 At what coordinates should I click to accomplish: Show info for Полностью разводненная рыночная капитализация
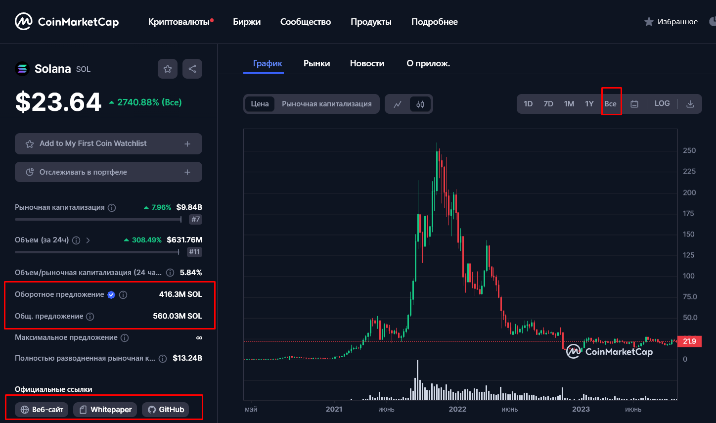click(163, 359)
